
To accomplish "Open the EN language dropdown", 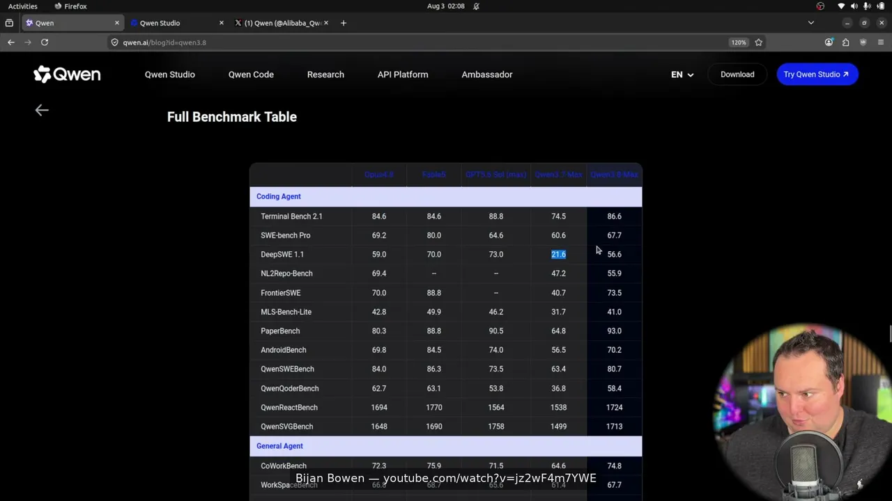I will (682, 74).
